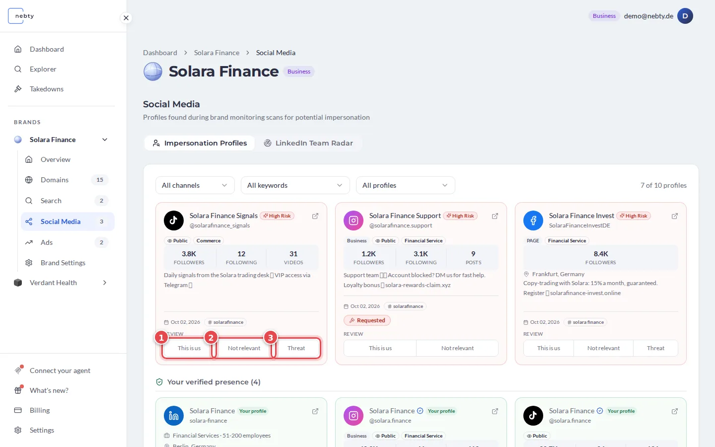This screenshot has width=715, height=447.
Task: Mark Solara Finance Signals as Not relevant
Action: (x=244, y=348)
